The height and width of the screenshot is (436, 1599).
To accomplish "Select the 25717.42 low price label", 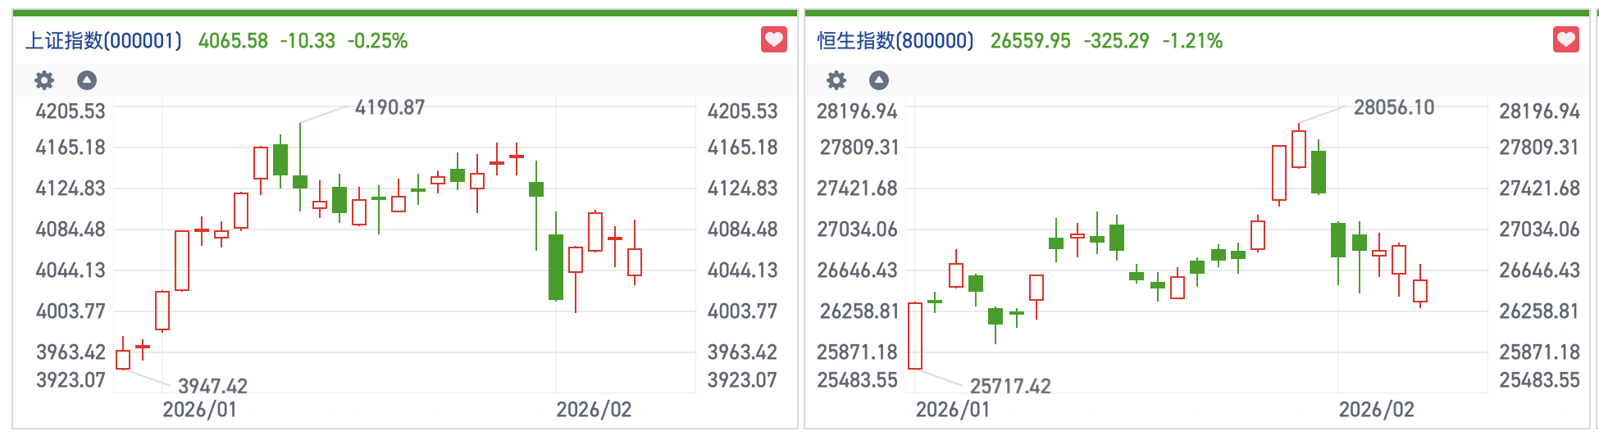I will point(1010,386).
